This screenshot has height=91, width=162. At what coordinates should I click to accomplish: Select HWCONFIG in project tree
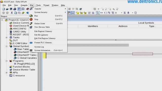click(x=19, y=29)
